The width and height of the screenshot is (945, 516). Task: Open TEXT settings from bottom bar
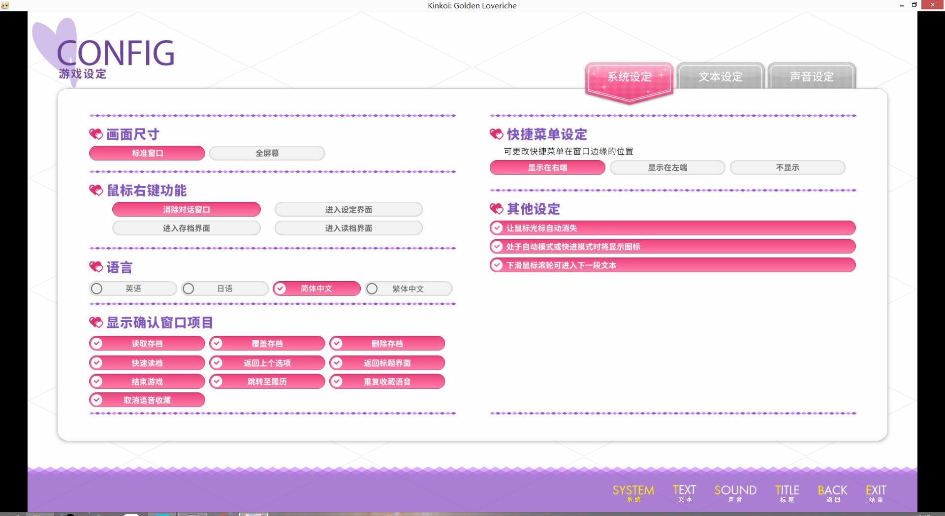point(684,492)
